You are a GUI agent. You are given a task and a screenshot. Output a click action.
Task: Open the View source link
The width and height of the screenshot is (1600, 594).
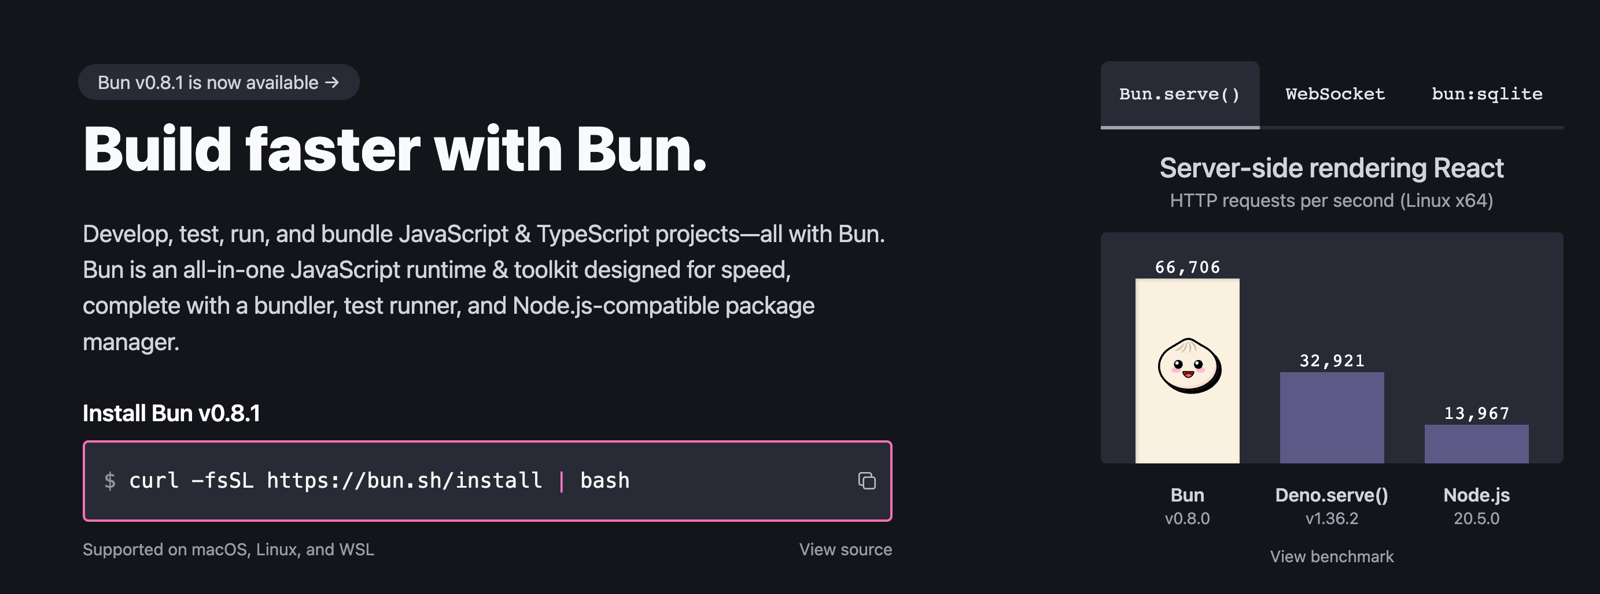pos(845,550)
